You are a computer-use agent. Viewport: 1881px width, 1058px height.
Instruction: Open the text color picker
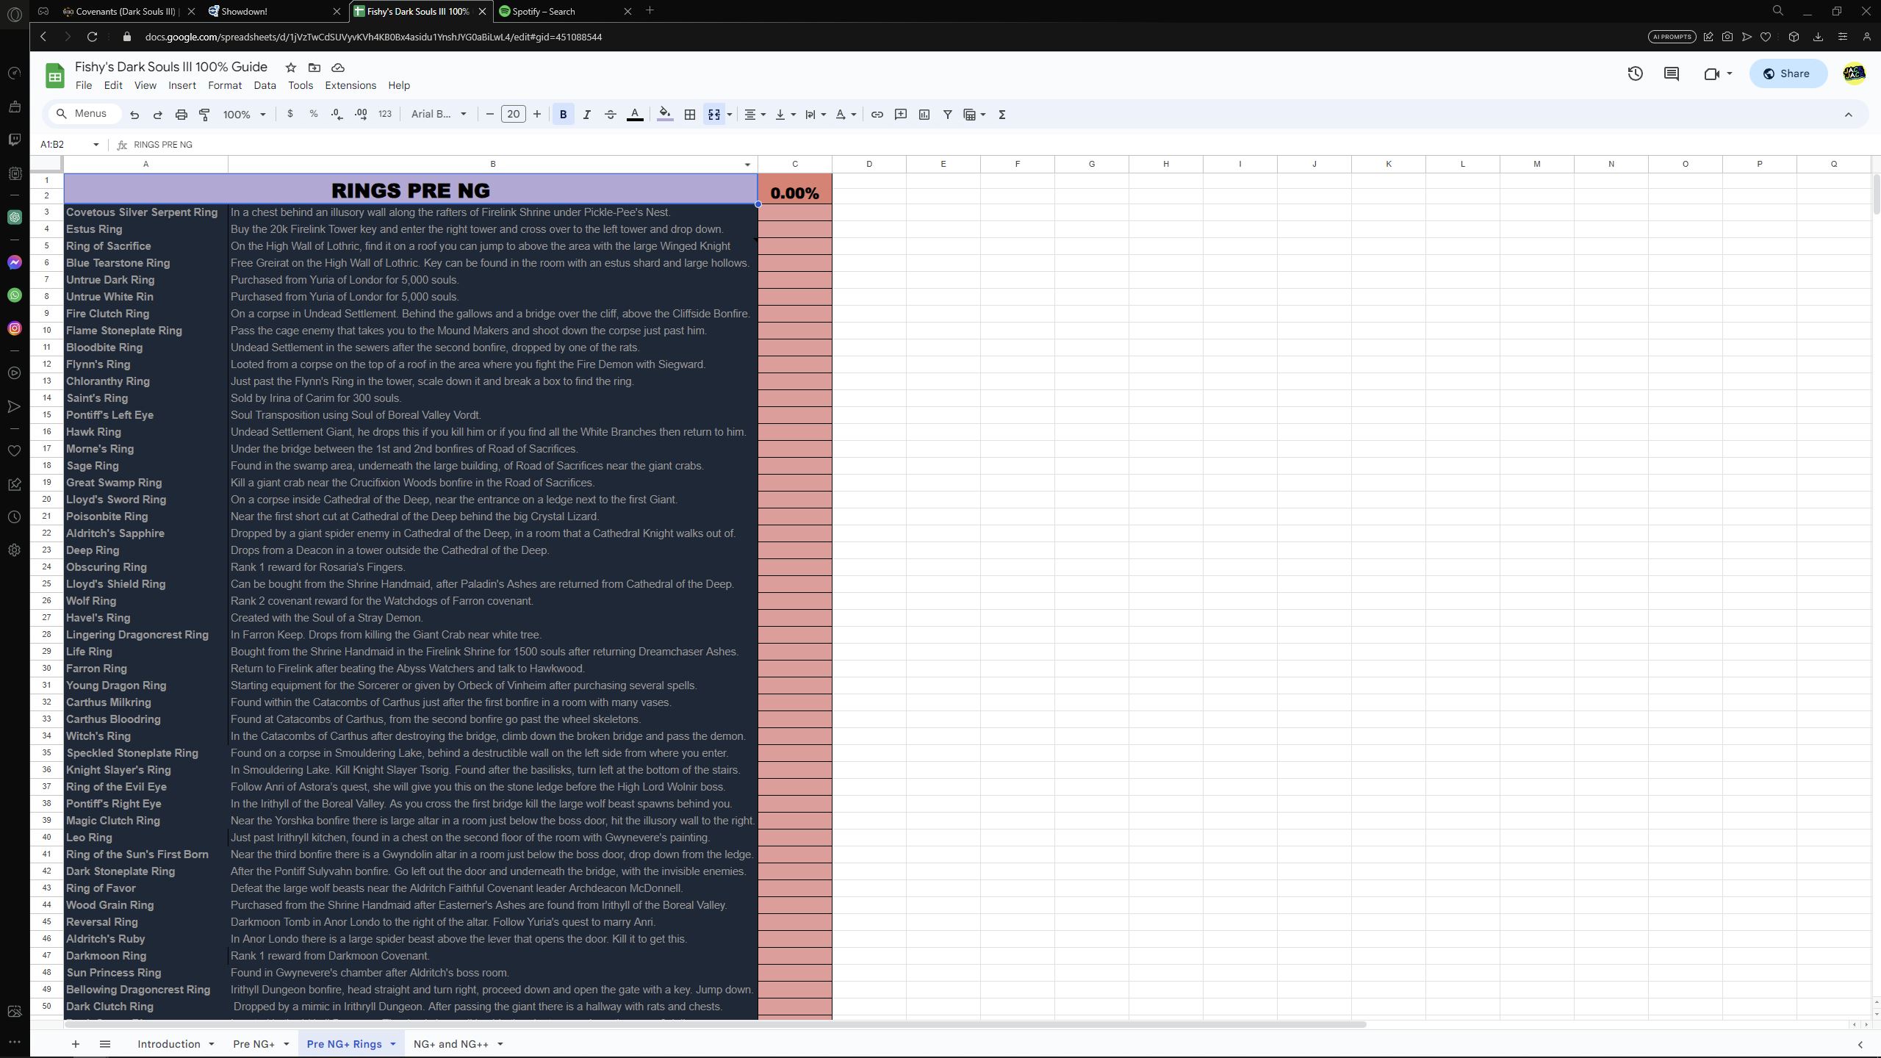[x=635, y=115]
